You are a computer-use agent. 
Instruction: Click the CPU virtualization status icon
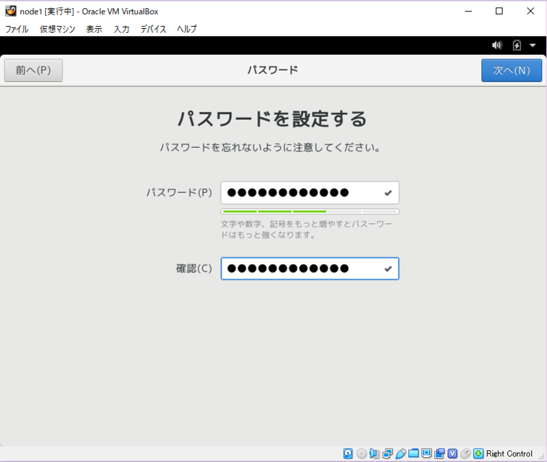(453, 454)
